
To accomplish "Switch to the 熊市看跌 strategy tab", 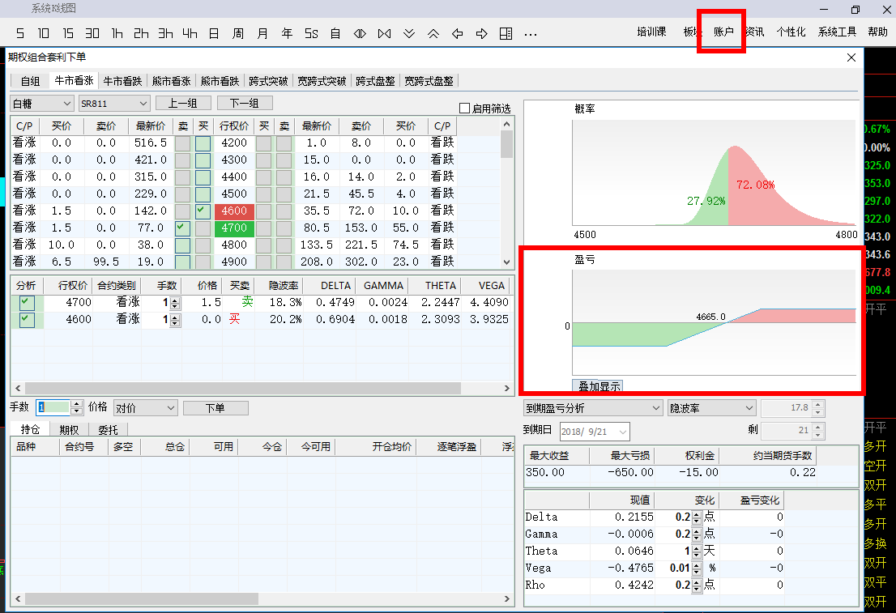I will coord(220,81).
